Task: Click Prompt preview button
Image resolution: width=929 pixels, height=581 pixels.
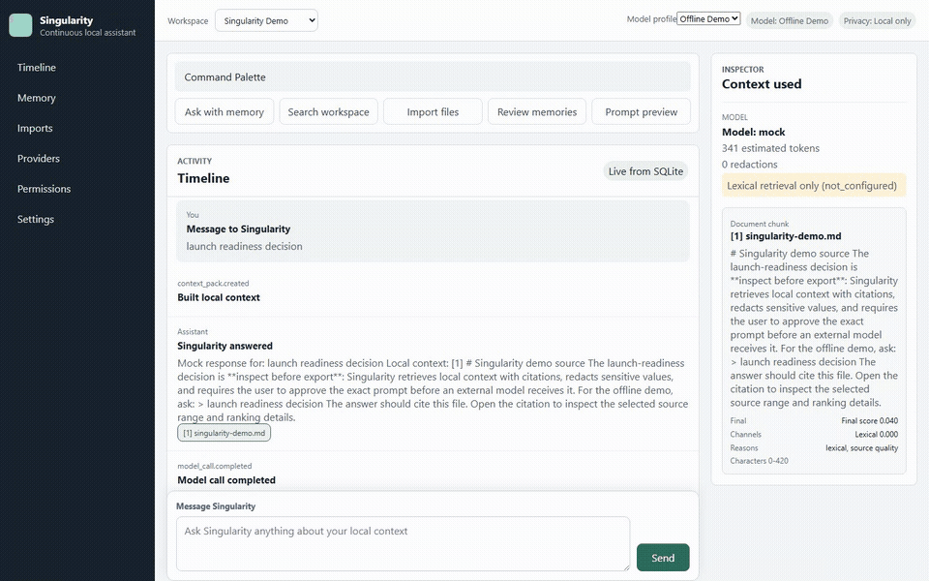Action: [x=641, y=112]
